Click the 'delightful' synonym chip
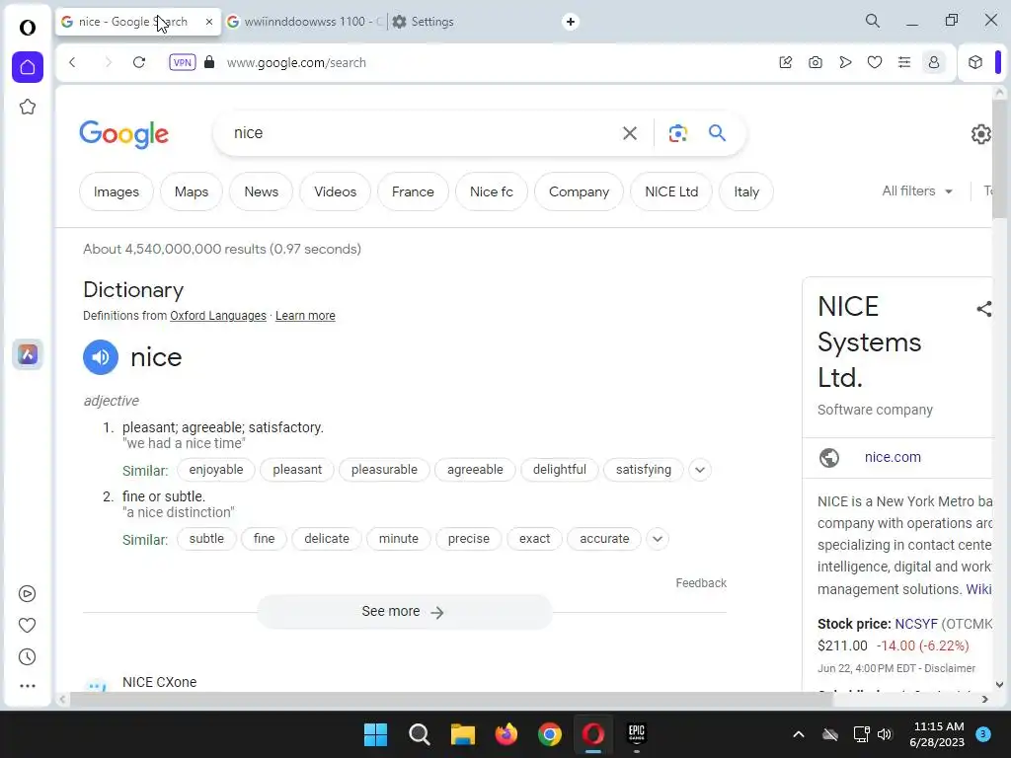This screenshot has width=1011, height=758. (560, 470)
